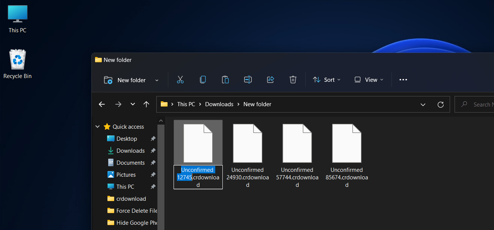Rename the selected file
Viewport: 494px width, 230px height.
point(248,80)
